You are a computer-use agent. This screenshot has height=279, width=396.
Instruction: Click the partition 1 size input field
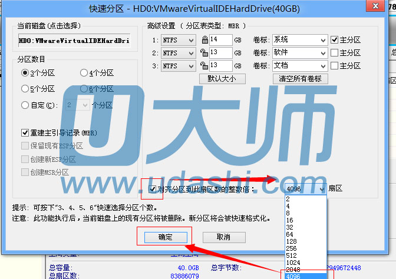pos(220,40)
